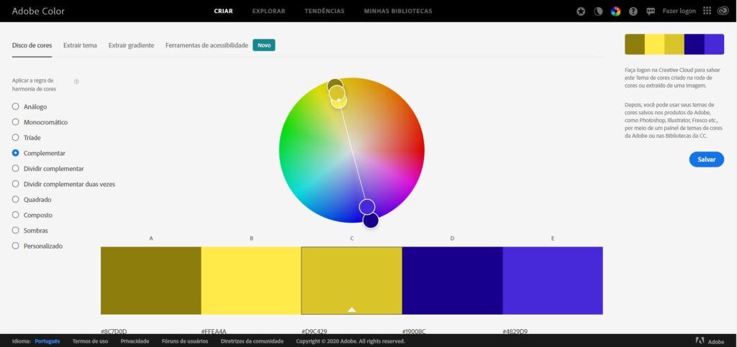Select color swatch D dark navy blue
737x347 pixels.
click(x=452, y=280)
